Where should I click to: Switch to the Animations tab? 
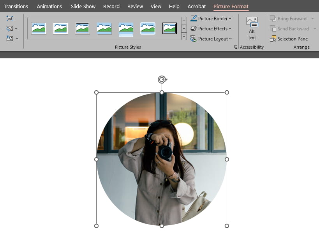49,7
